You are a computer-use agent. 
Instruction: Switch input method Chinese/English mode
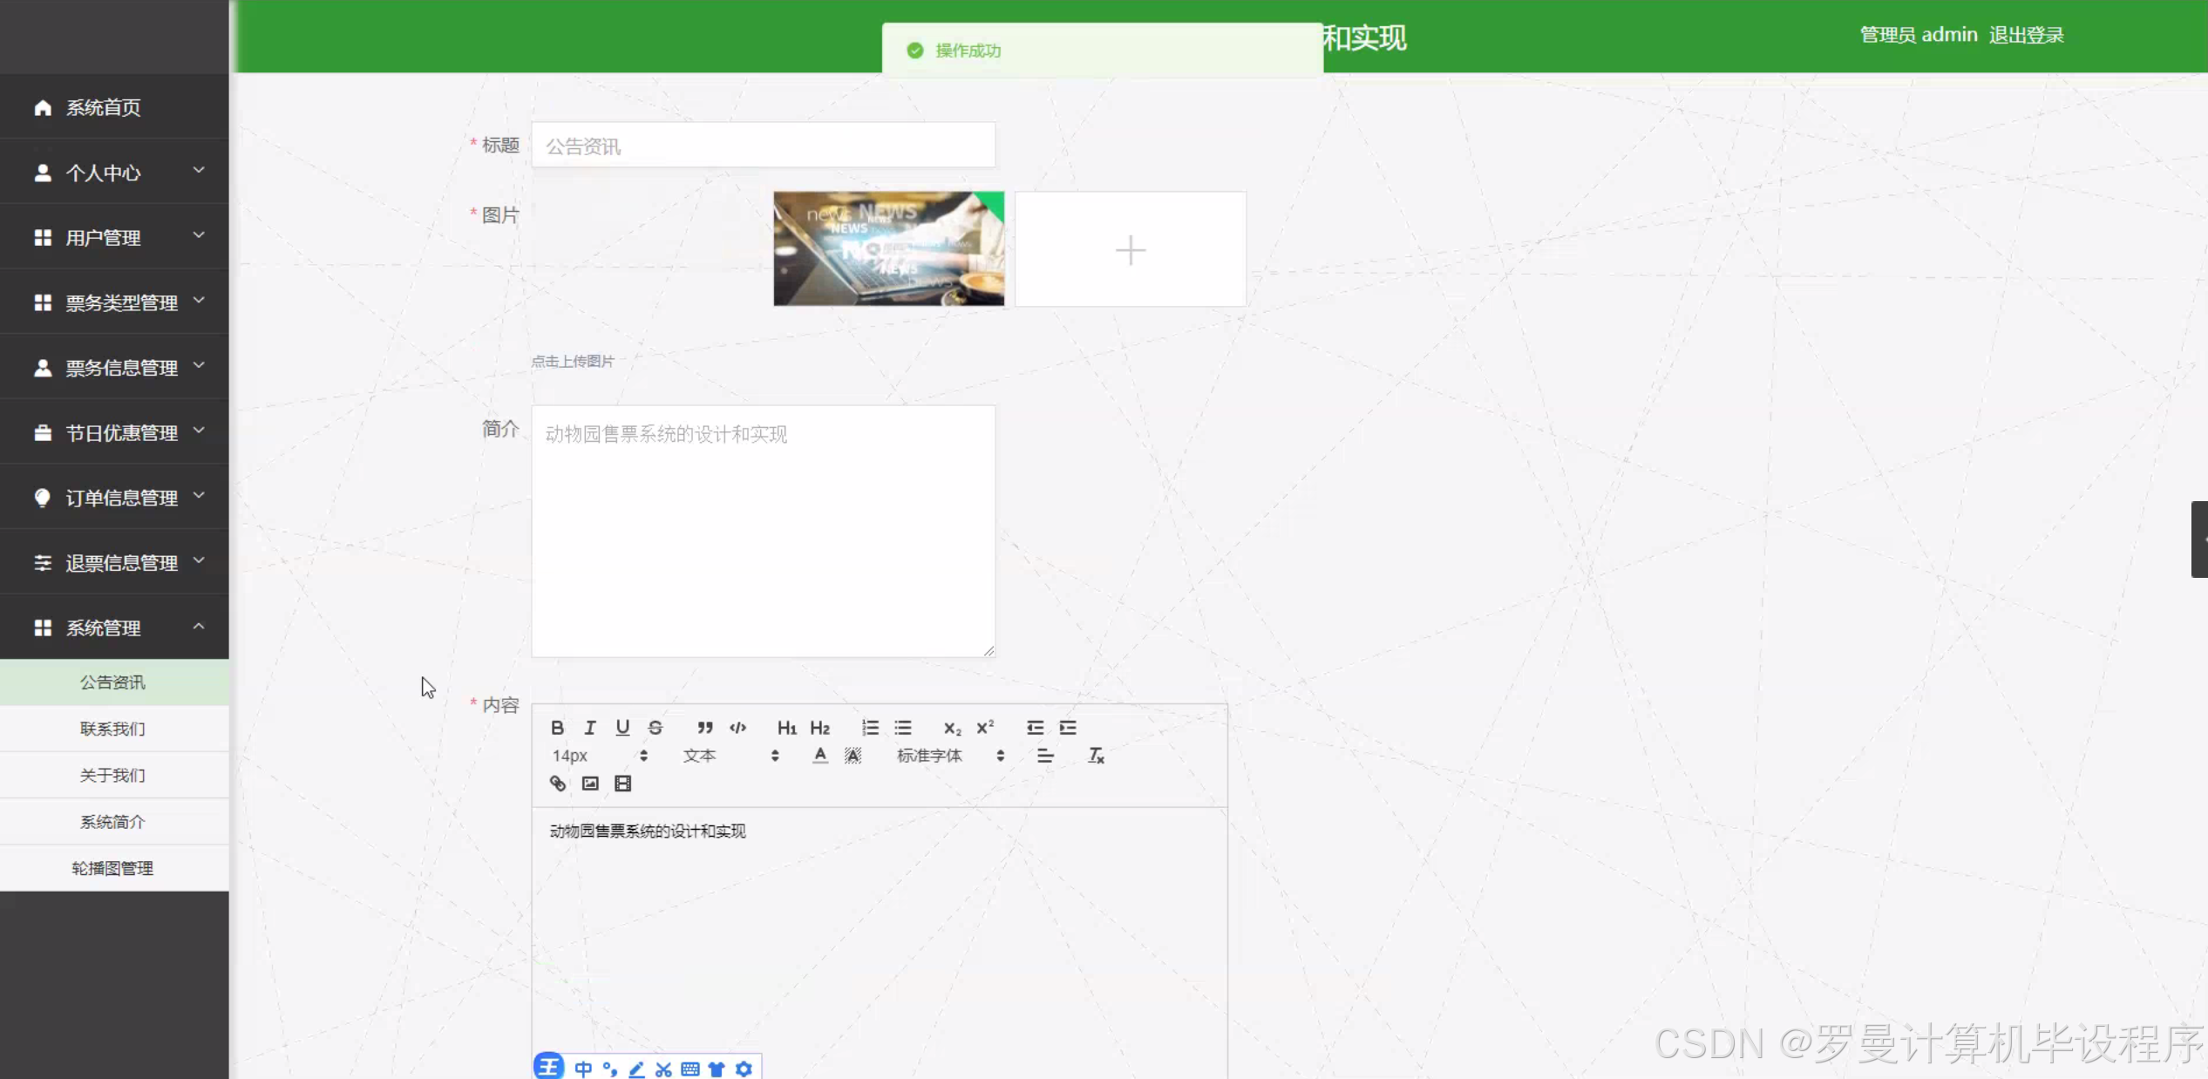(x=583, y=1069)
